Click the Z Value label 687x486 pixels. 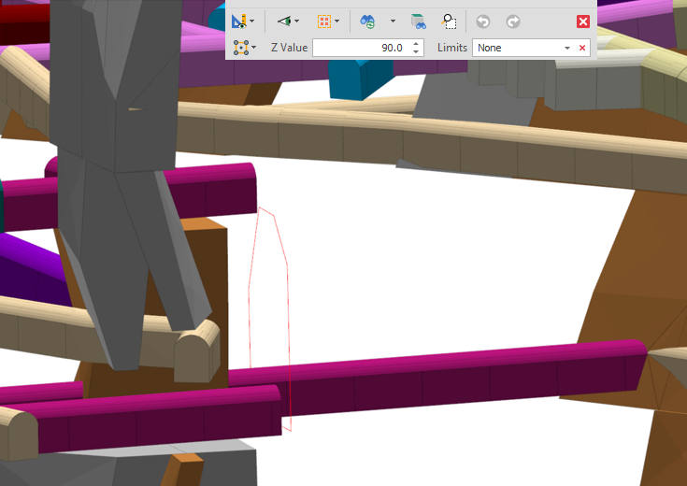tap(289, 48)
